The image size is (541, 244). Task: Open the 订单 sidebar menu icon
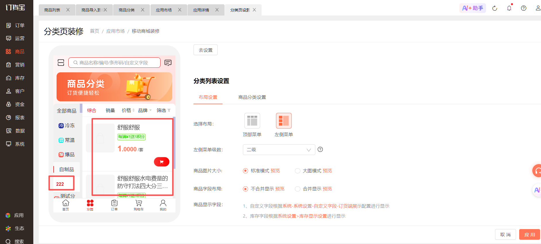point(9,26)
